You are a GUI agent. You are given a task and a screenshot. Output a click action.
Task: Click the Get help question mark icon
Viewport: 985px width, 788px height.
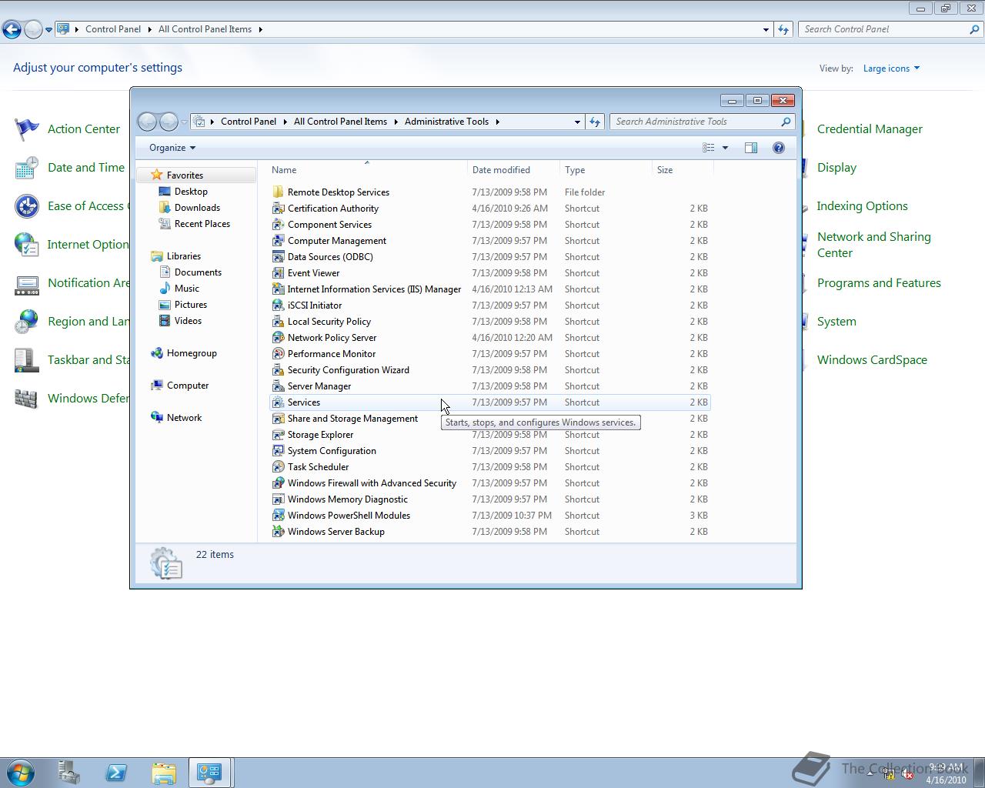pos(779,148)
